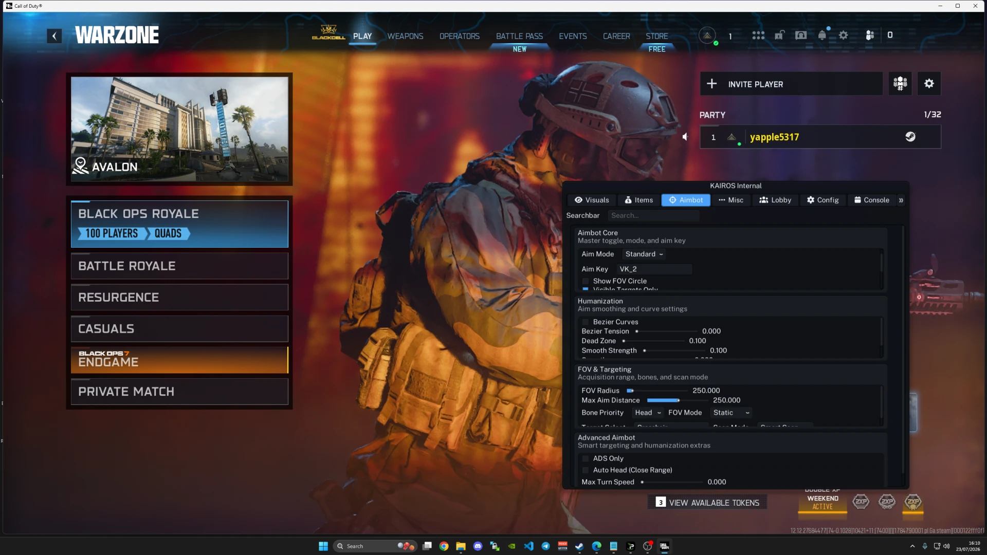Open Telegram from the taskbar
This screenshot has height=555, width=987.
pyautogui.click(x=545, y=546)
